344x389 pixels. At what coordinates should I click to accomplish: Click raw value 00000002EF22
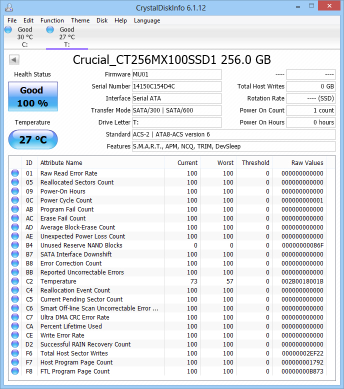pyautogui.click(x=302, y=353)
